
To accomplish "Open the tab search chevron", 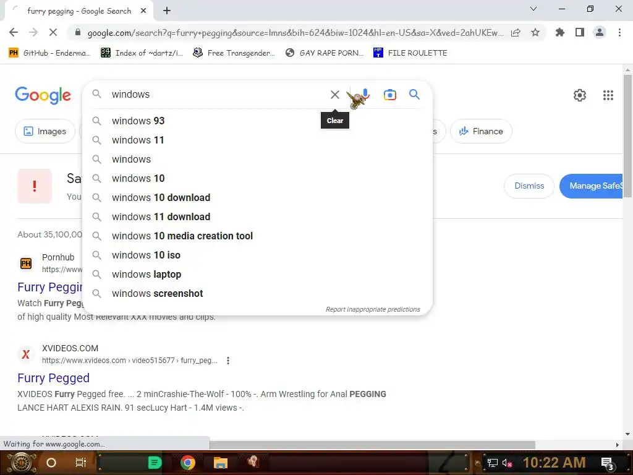I will click(x=533, y=9).
